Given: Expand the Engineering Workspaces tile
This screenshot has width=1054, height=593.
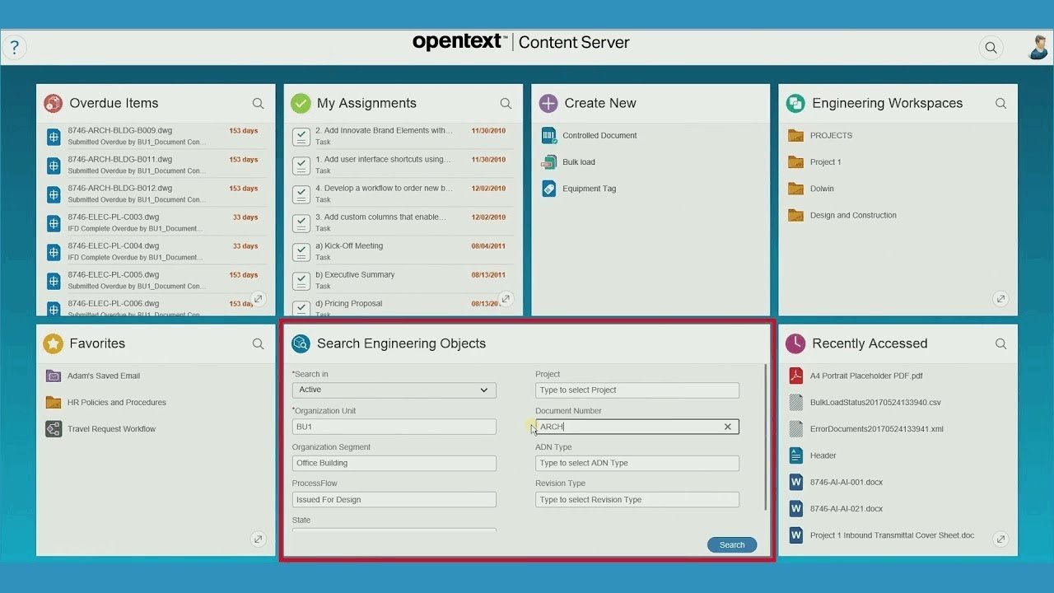Looking at the screenshot, I should click(x=1000, y=299).
